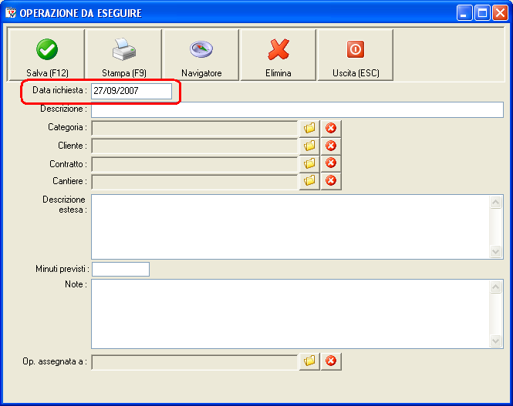This screenshot has width=513, height=406.
Task: Click Note scrollbar down arrow
Action: point(496,341)
